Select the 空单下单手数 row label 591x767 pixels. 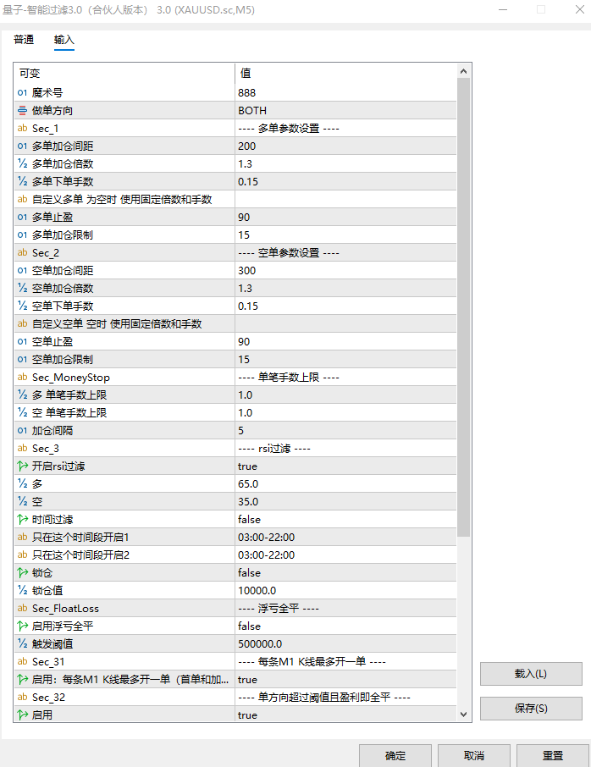pyautogui.click(x=63, y=306)
